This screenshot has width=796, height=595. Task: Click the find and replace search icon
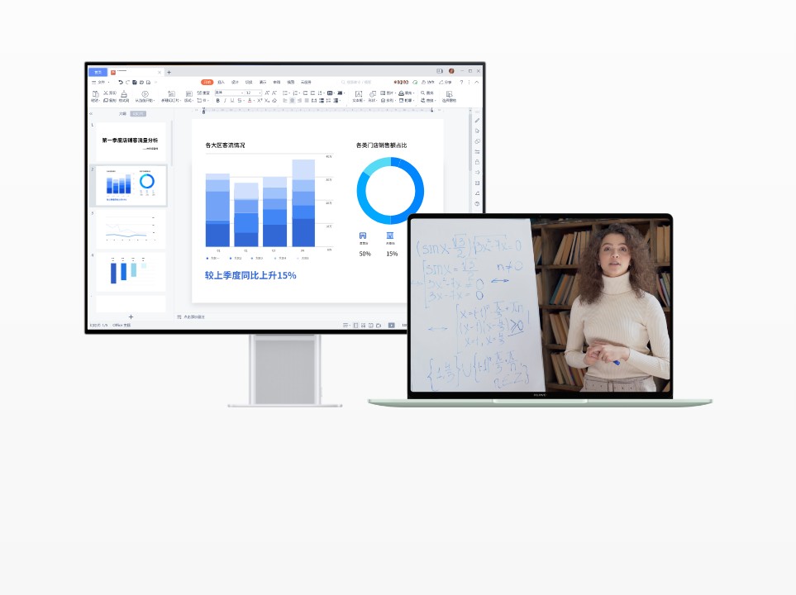(422, 93)
